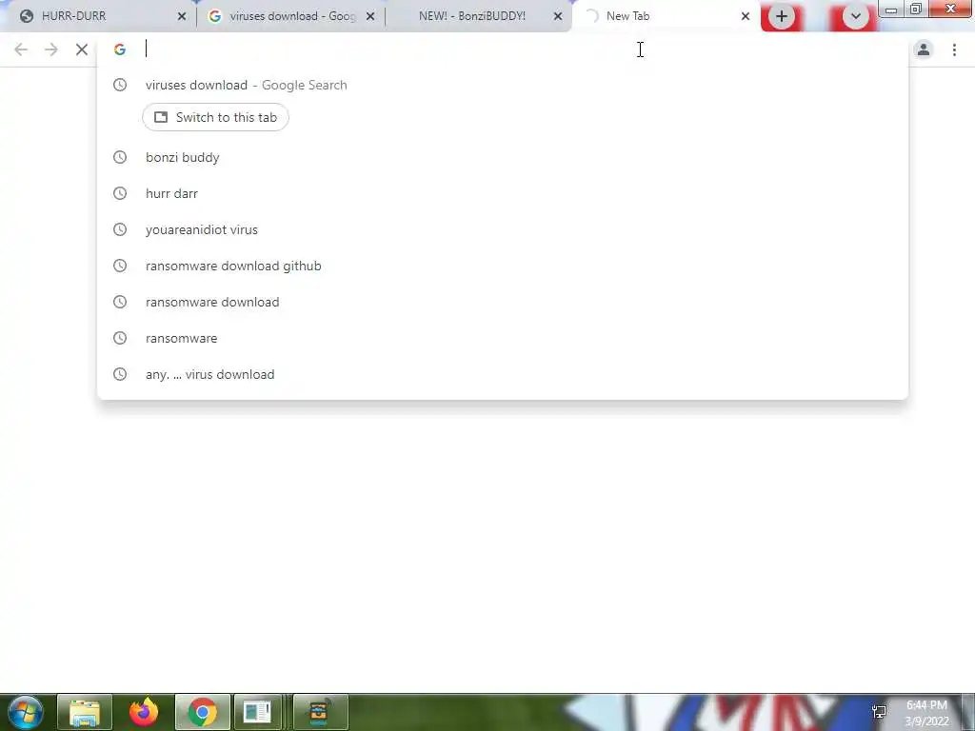Close the viruses download tab

click(370, 17)
